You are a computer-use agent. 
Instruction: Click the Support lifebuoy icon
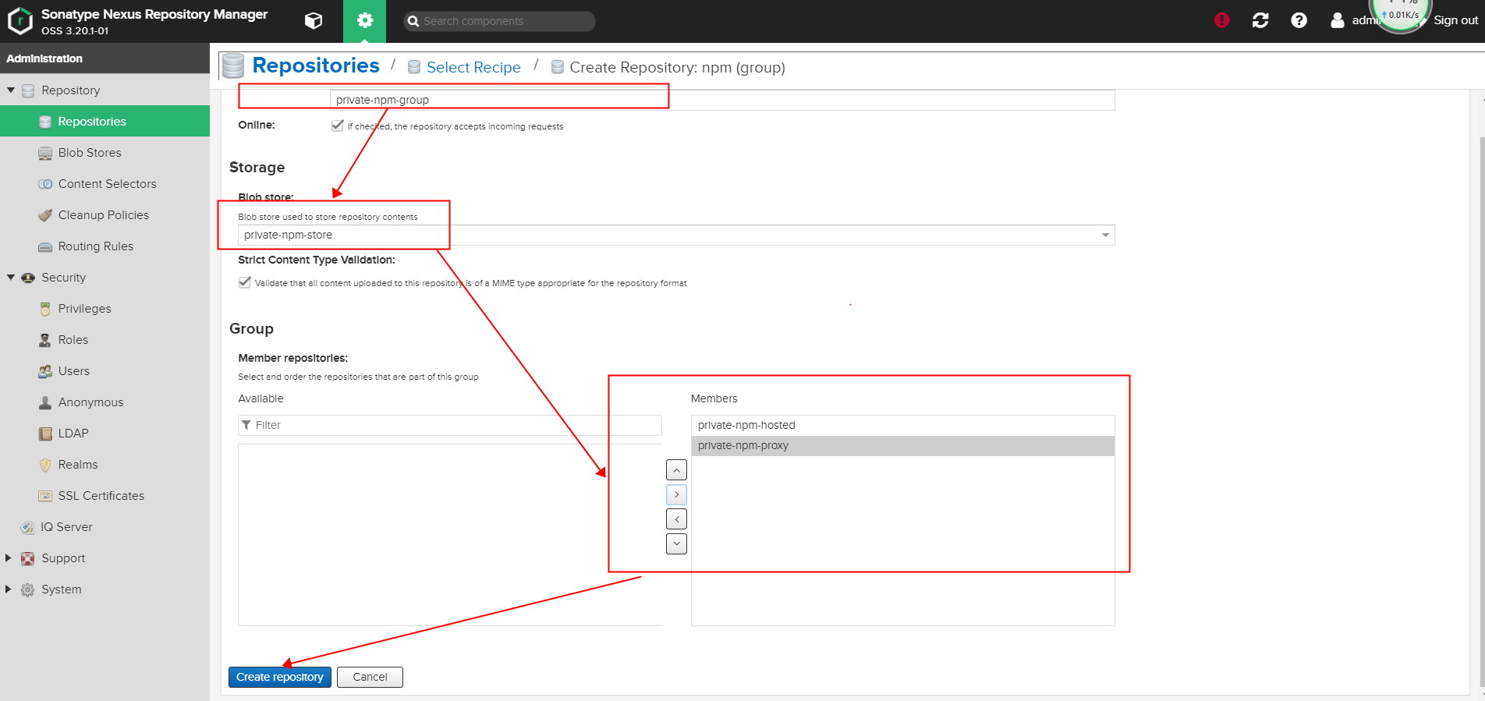point(28,558)
